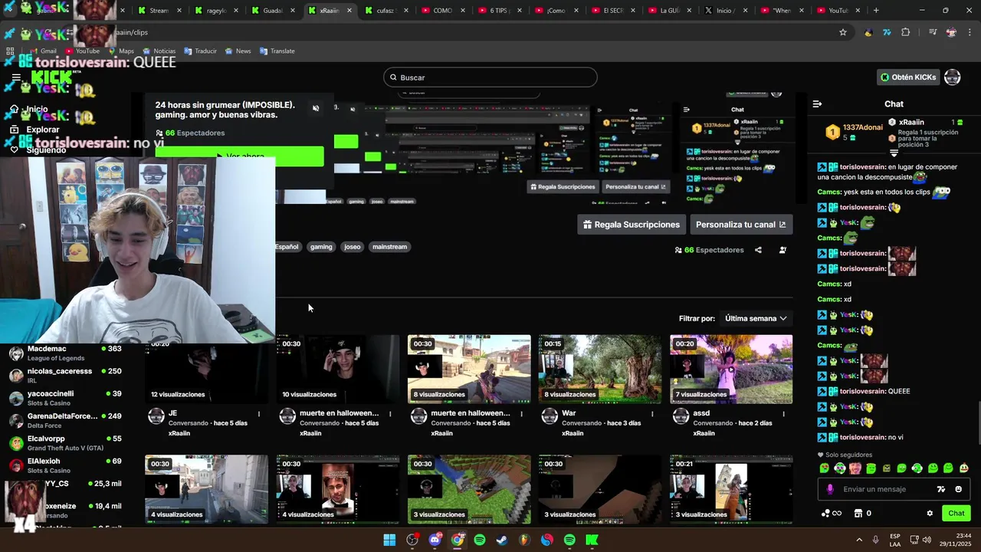The image size is (981, 552).
Task: Open the News bookmark
Action: pos(238,51)
